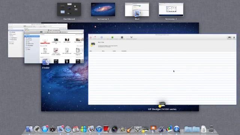Open the iCal calendar dock icon
Viewport: 240px width, 135px height.
(76, 129)
